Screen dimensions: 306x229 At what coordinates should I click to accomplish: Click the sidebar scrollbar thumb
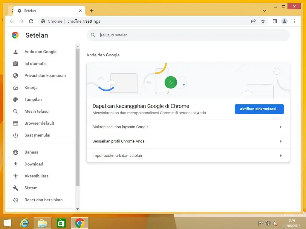tap(77, 117)
